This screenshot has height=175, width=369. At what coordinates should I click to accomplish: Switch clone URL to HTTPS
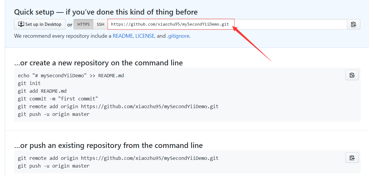tap(83, 24)
